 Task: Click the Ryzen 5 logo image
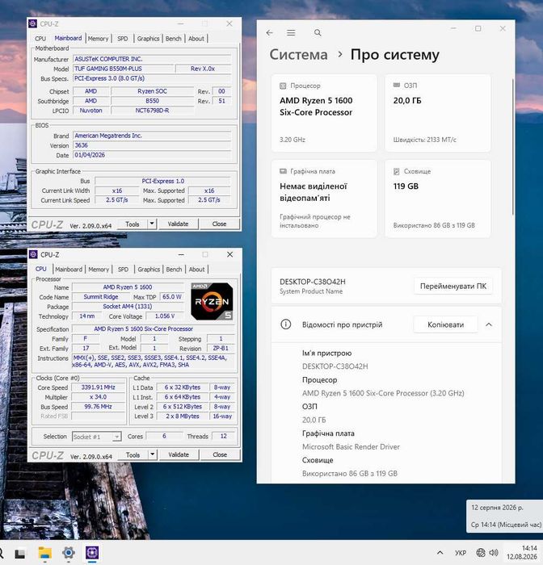[x=212, y=302]
